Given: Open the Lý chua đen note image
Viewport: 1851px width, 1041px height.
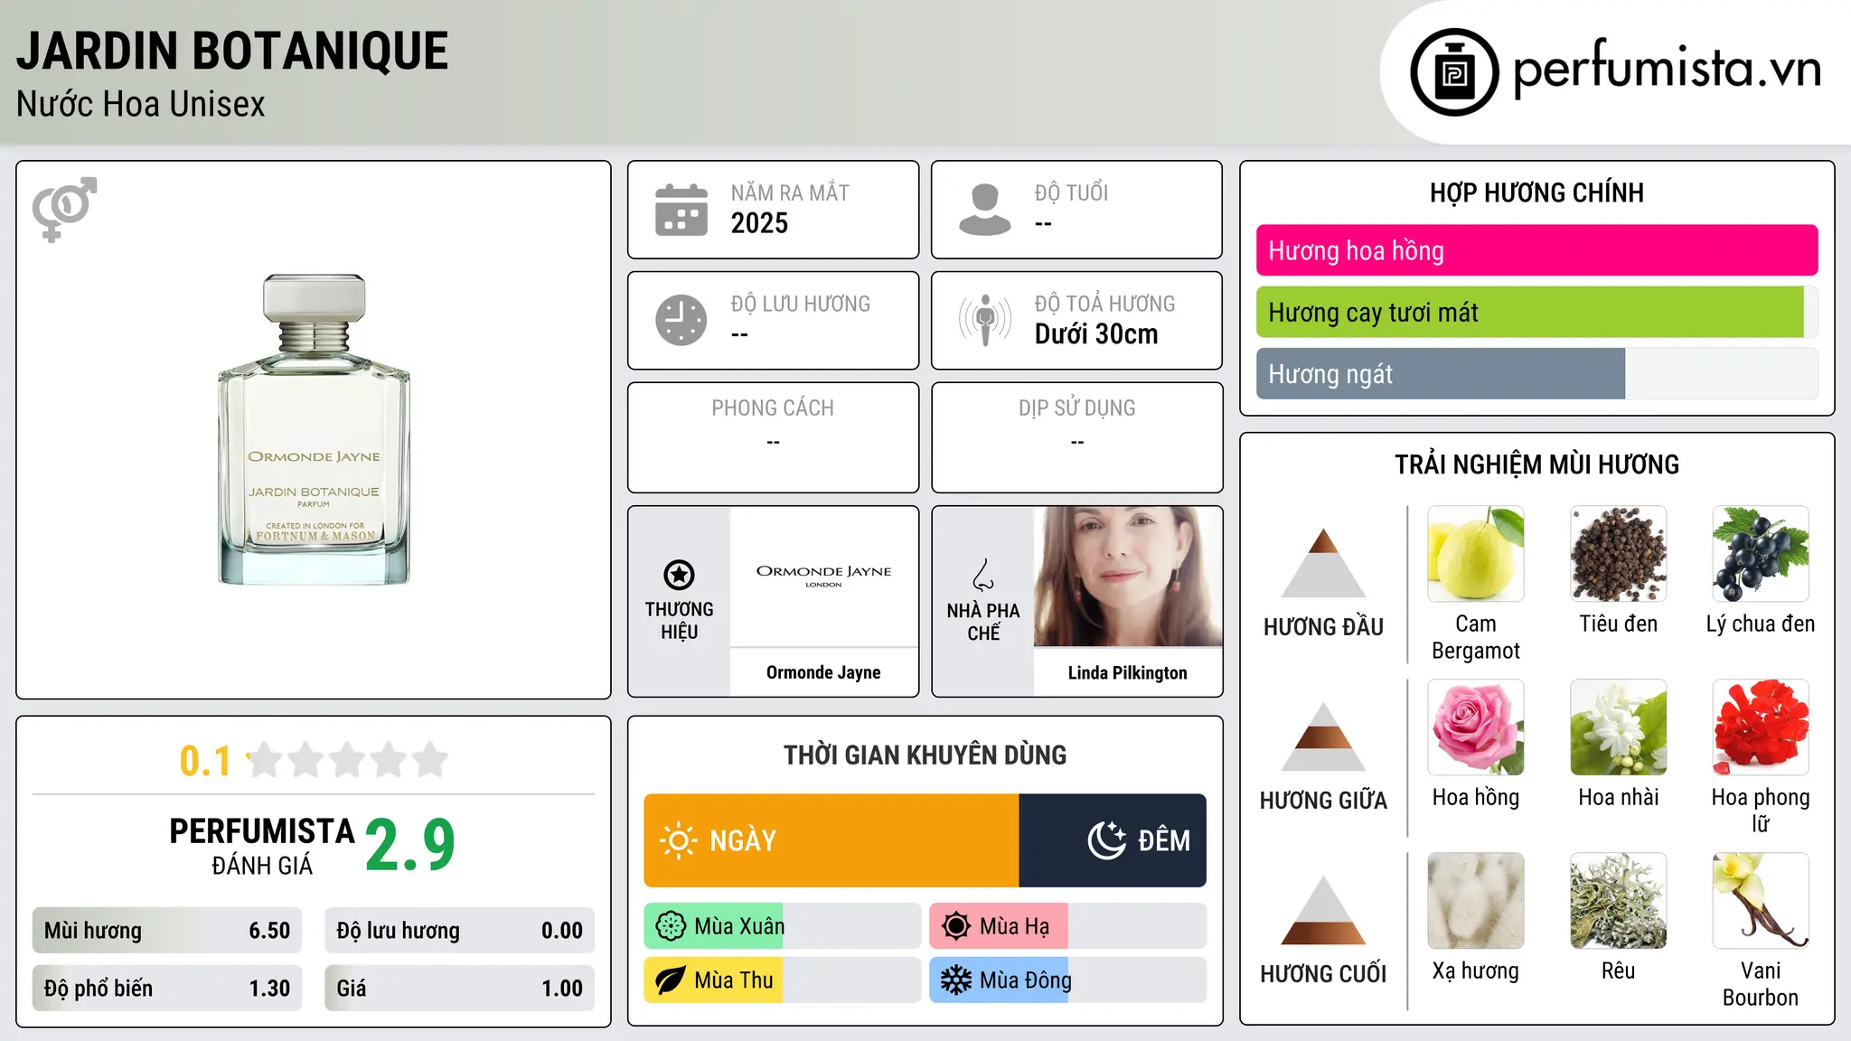Looking at the screenshot, I should click(x=1761, y=554).
